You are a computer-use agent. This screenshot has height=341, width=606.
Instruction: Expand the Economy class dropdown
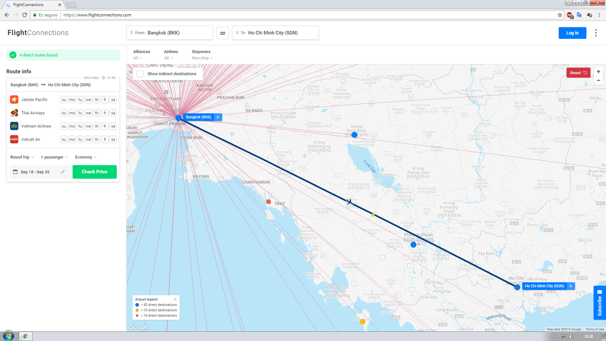tap(86, 157)
